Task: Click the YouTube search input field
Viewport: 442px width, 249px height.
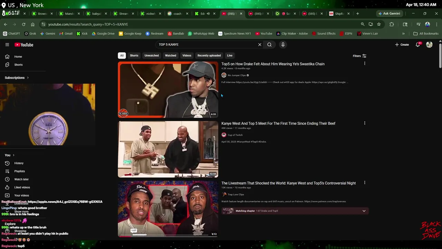Action: point(207,45)
